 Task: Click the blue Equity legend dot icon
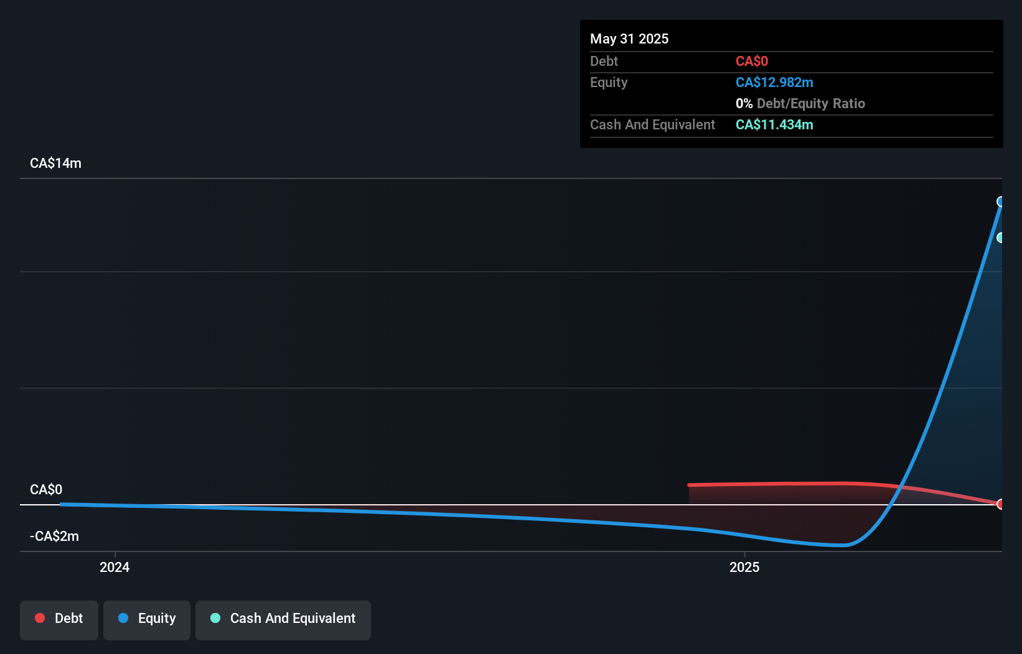[124, 619]
